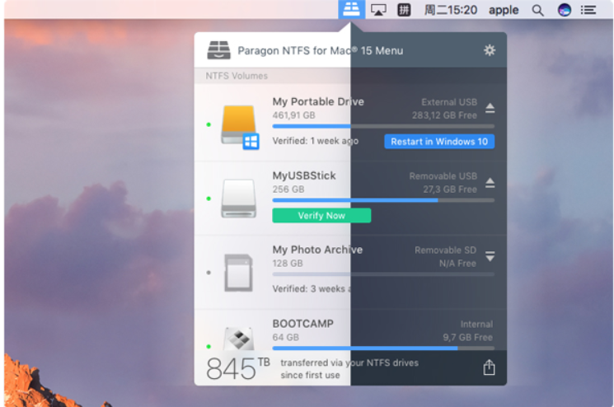Select the BOOTCAMP drive icon
This screenshot has height=407, width=614.
[x=238, y=339]
